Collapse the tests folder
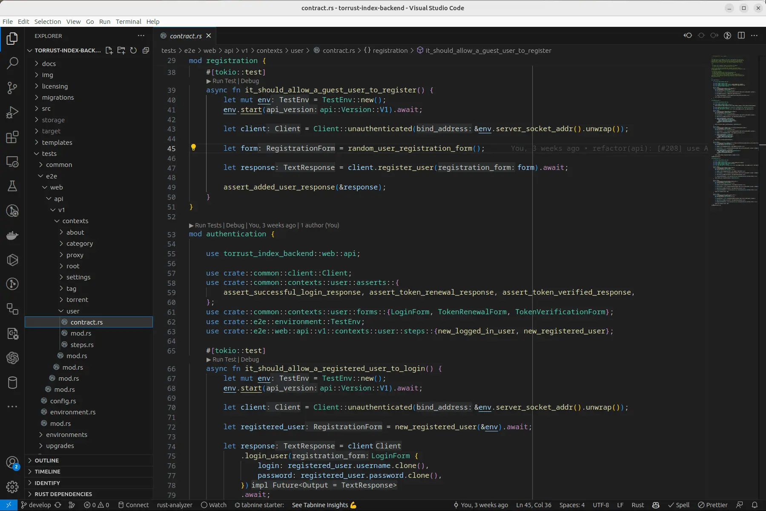Image resolution: width=766 pixels, height=511 pixels. click(x=49, y=154)
